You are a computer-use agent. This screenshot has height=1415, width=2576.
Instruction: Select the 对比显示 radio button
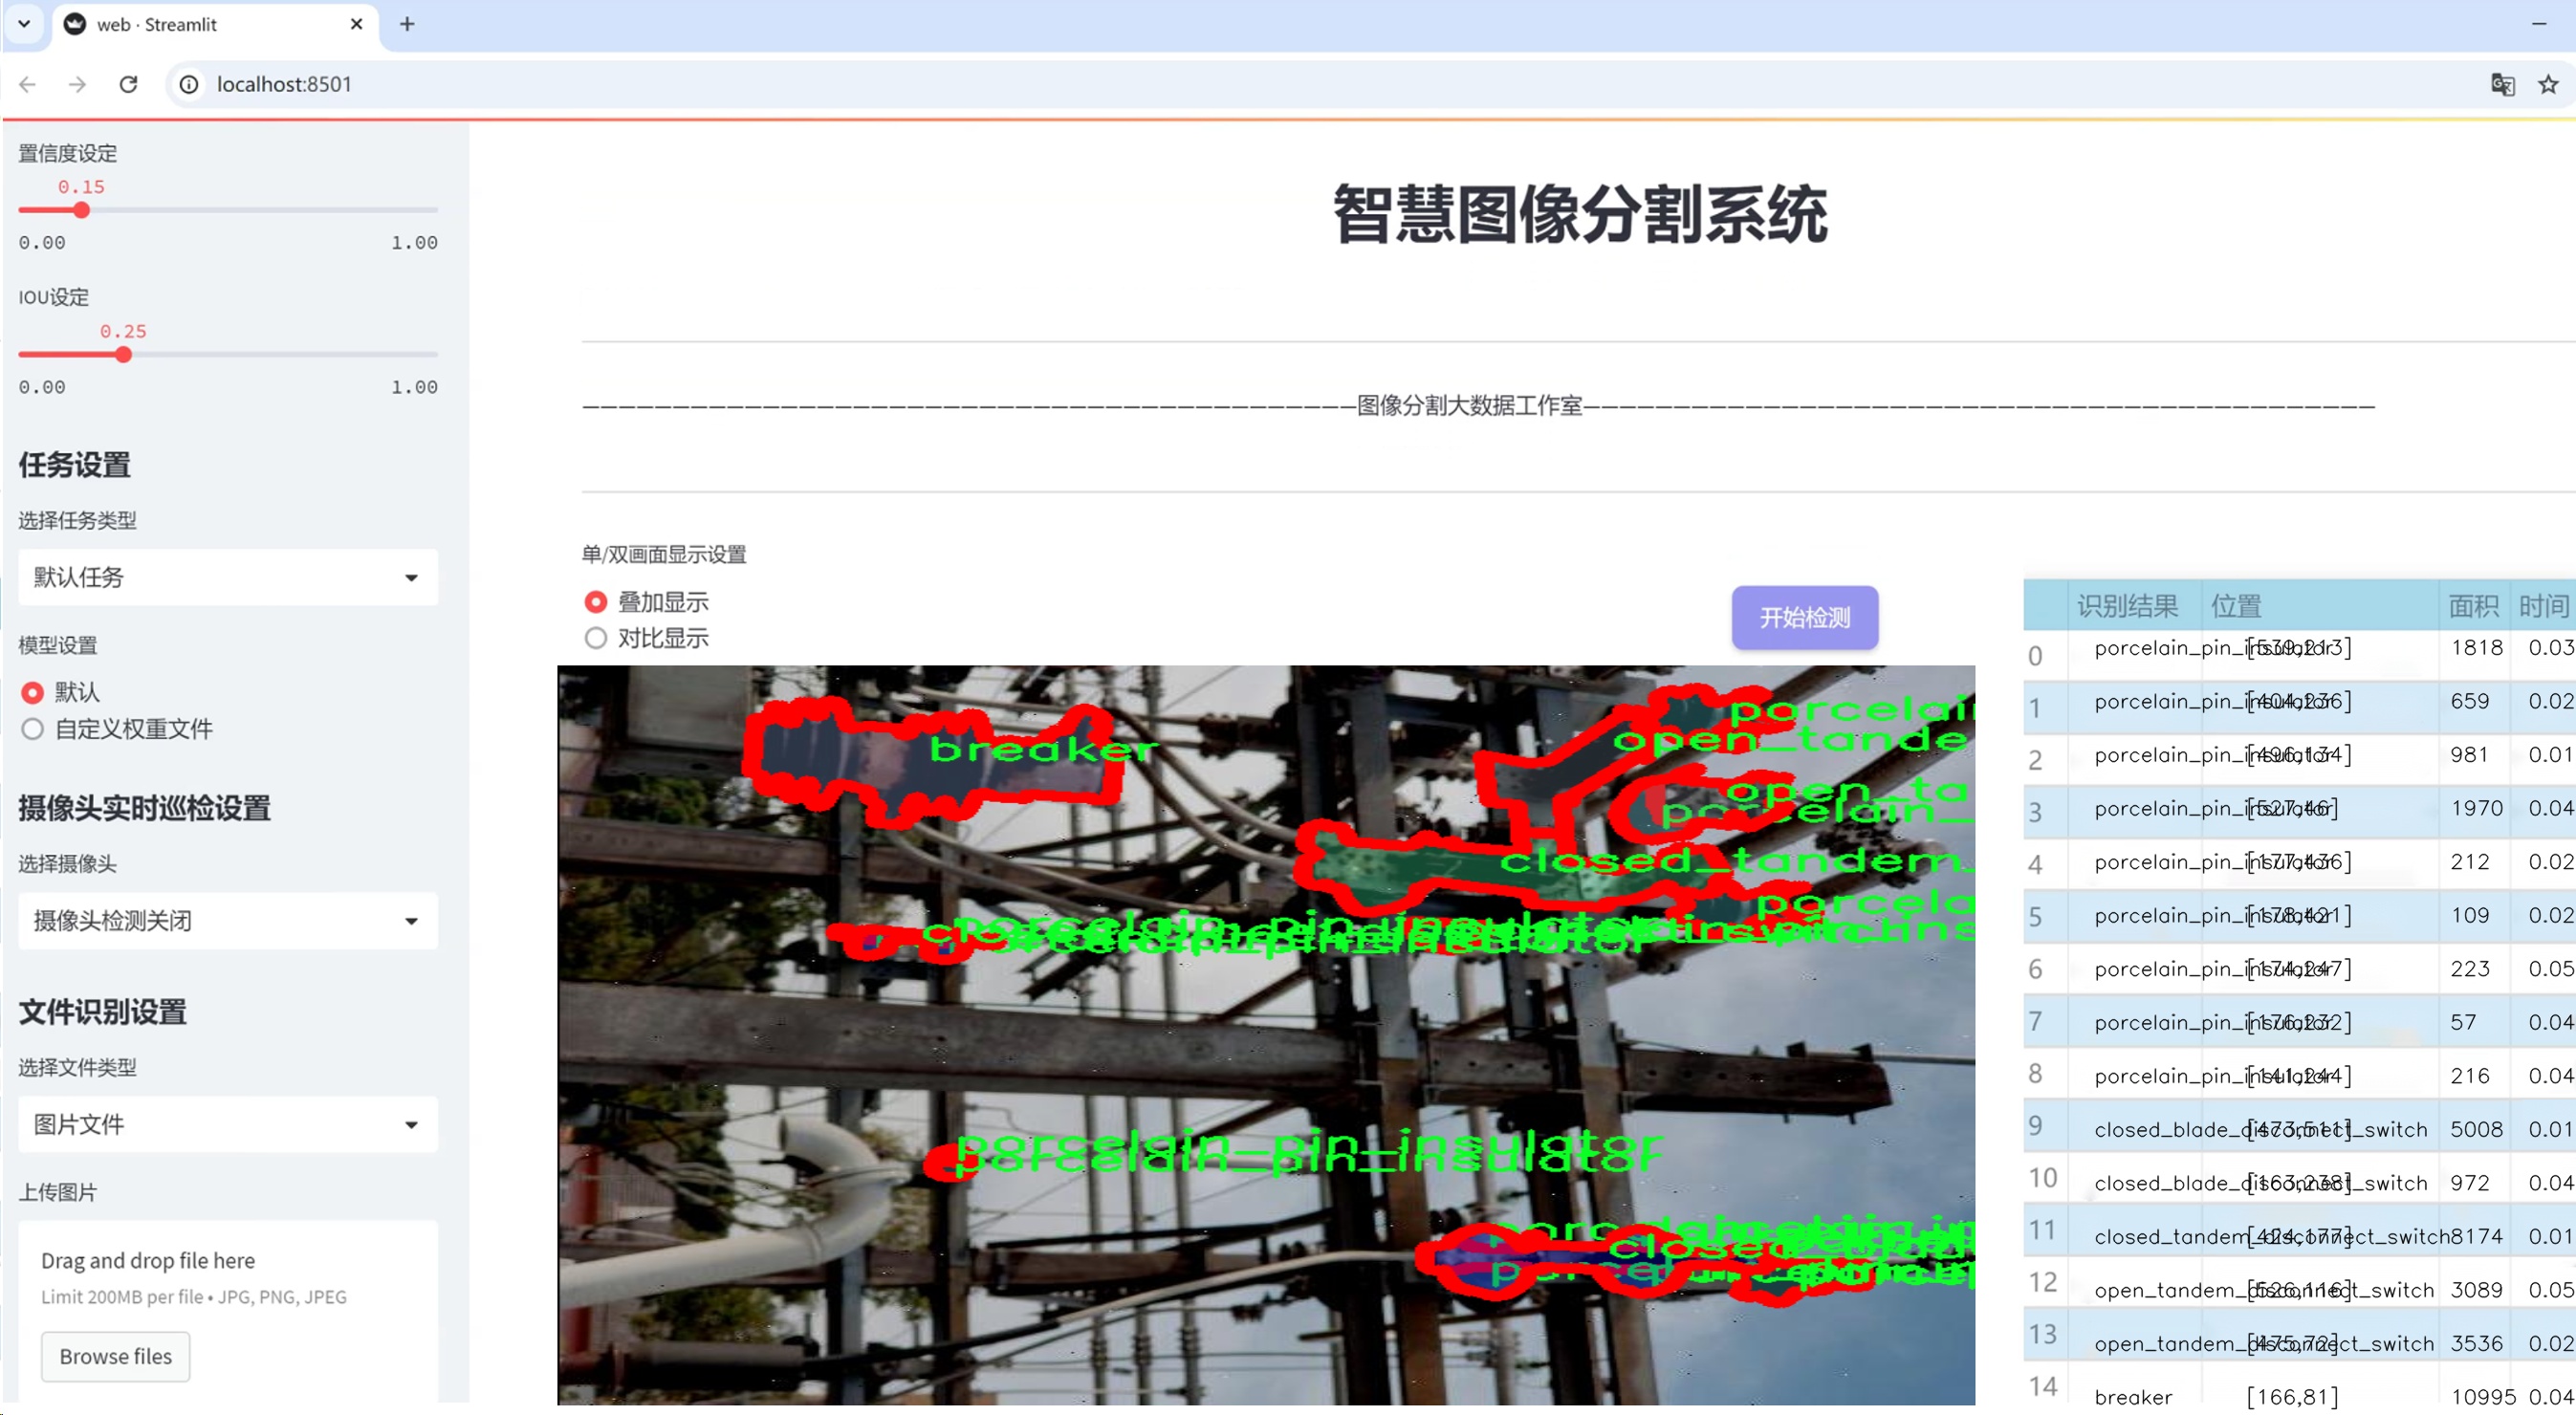coord(596,638)
